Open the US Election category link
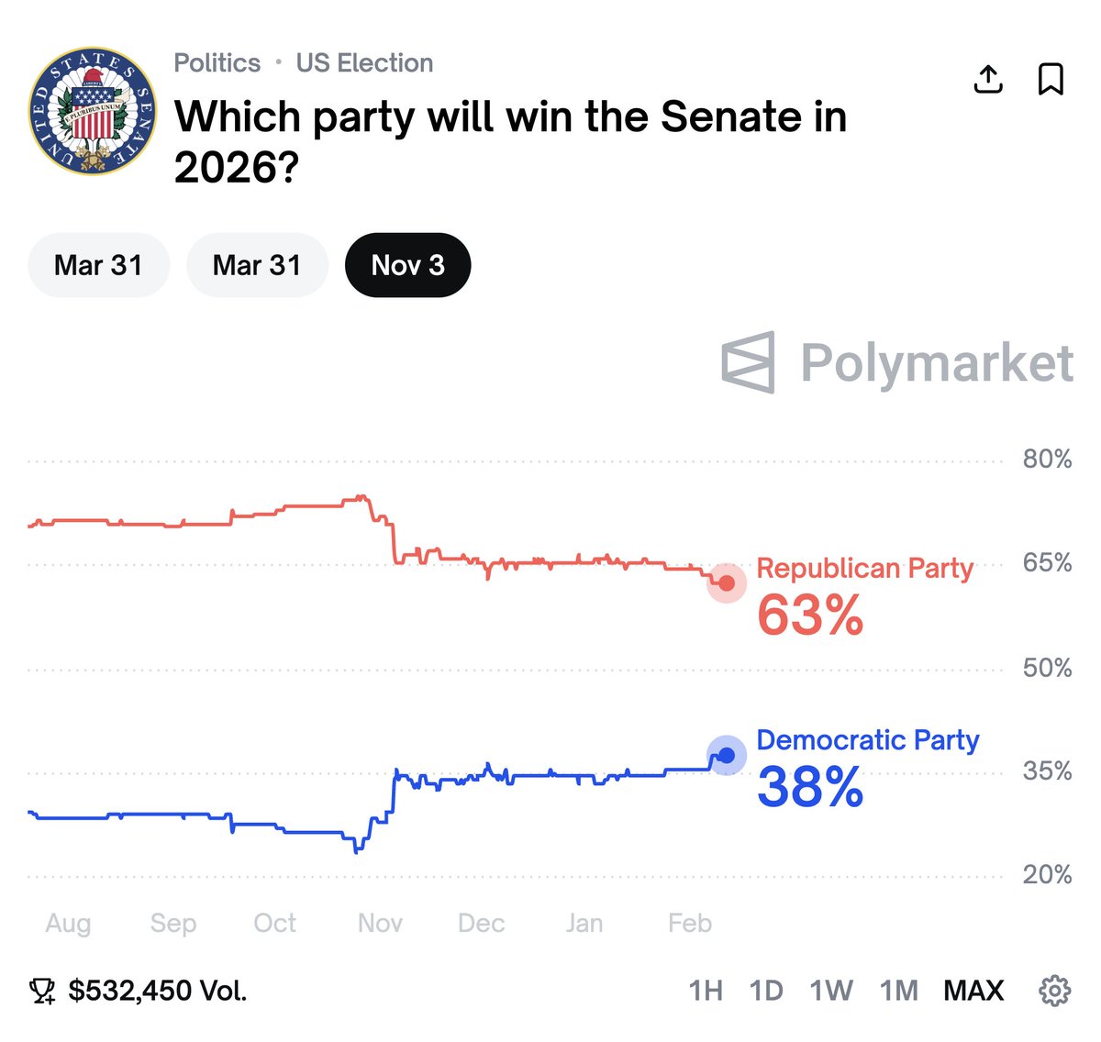This screenshot has height=1042, width=1101. tap(364, 62)
